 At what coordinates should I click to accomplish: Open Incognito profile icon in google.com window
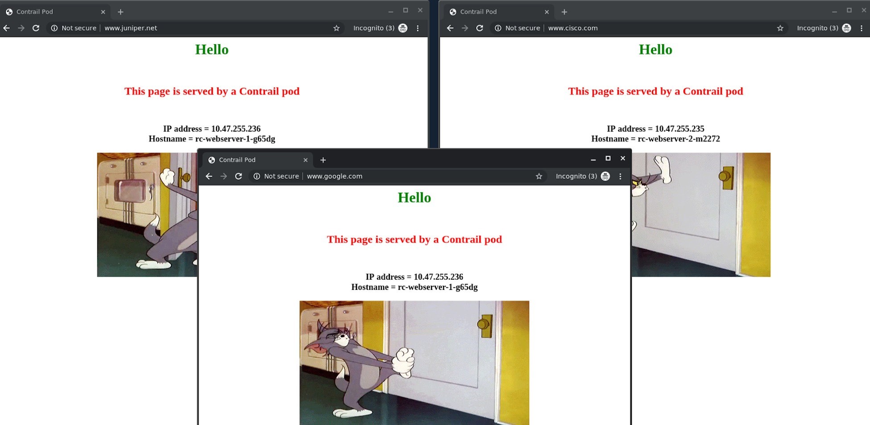click(x=605, y=176)
